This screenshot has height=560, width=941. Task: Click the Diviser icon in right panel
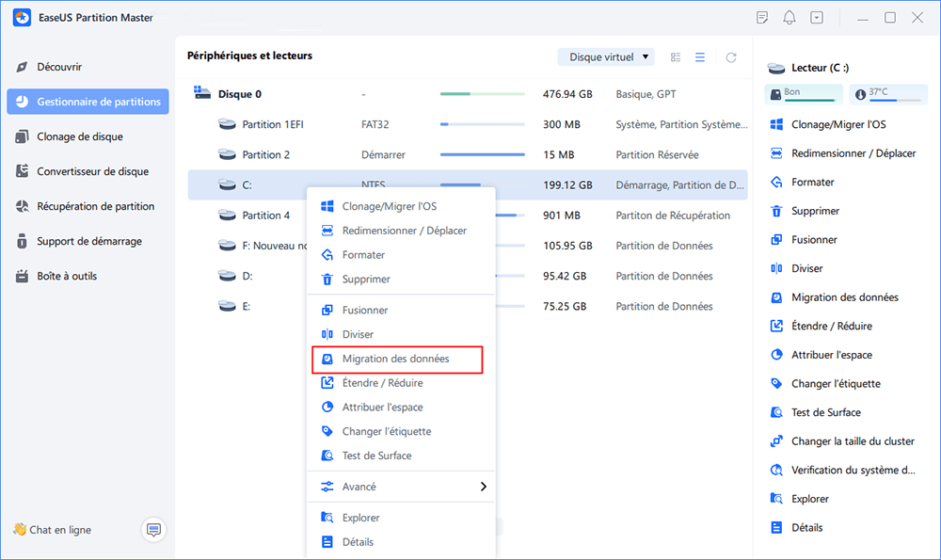point(776,268)
